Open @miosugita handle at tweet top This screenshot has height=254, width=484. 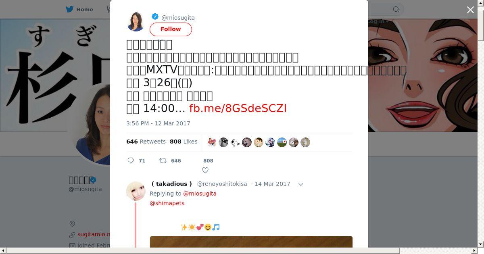[178, 18]
